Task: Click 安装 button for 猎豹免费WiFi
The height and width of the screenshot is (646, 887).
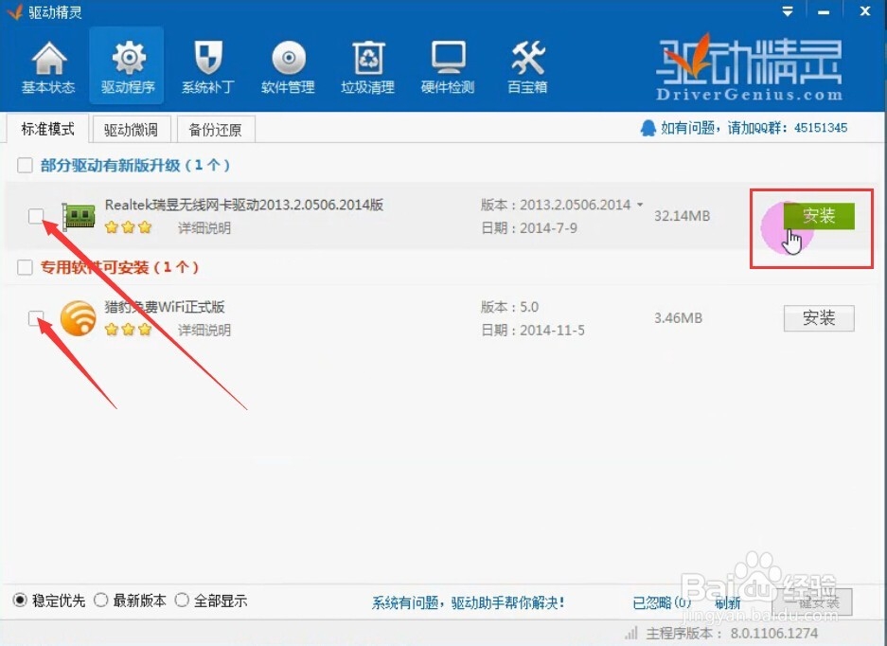Action: click(x=819, y=318)
